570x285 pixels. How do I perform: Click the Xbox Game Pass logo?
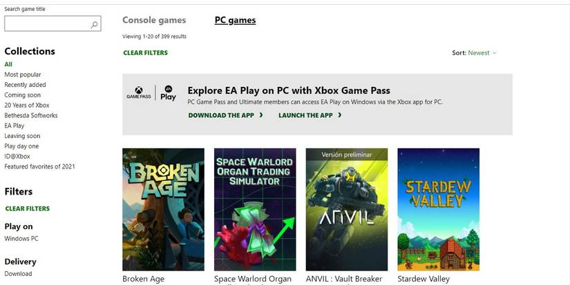pos(138,92)
